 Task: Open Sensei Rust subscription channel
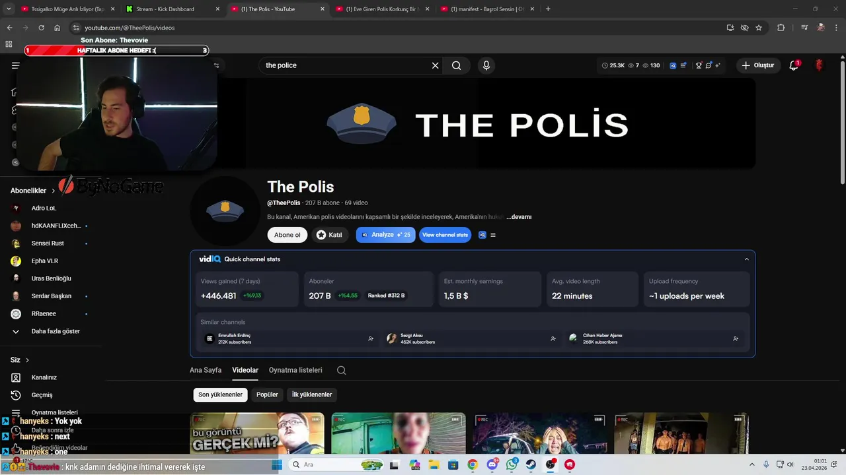46,243
